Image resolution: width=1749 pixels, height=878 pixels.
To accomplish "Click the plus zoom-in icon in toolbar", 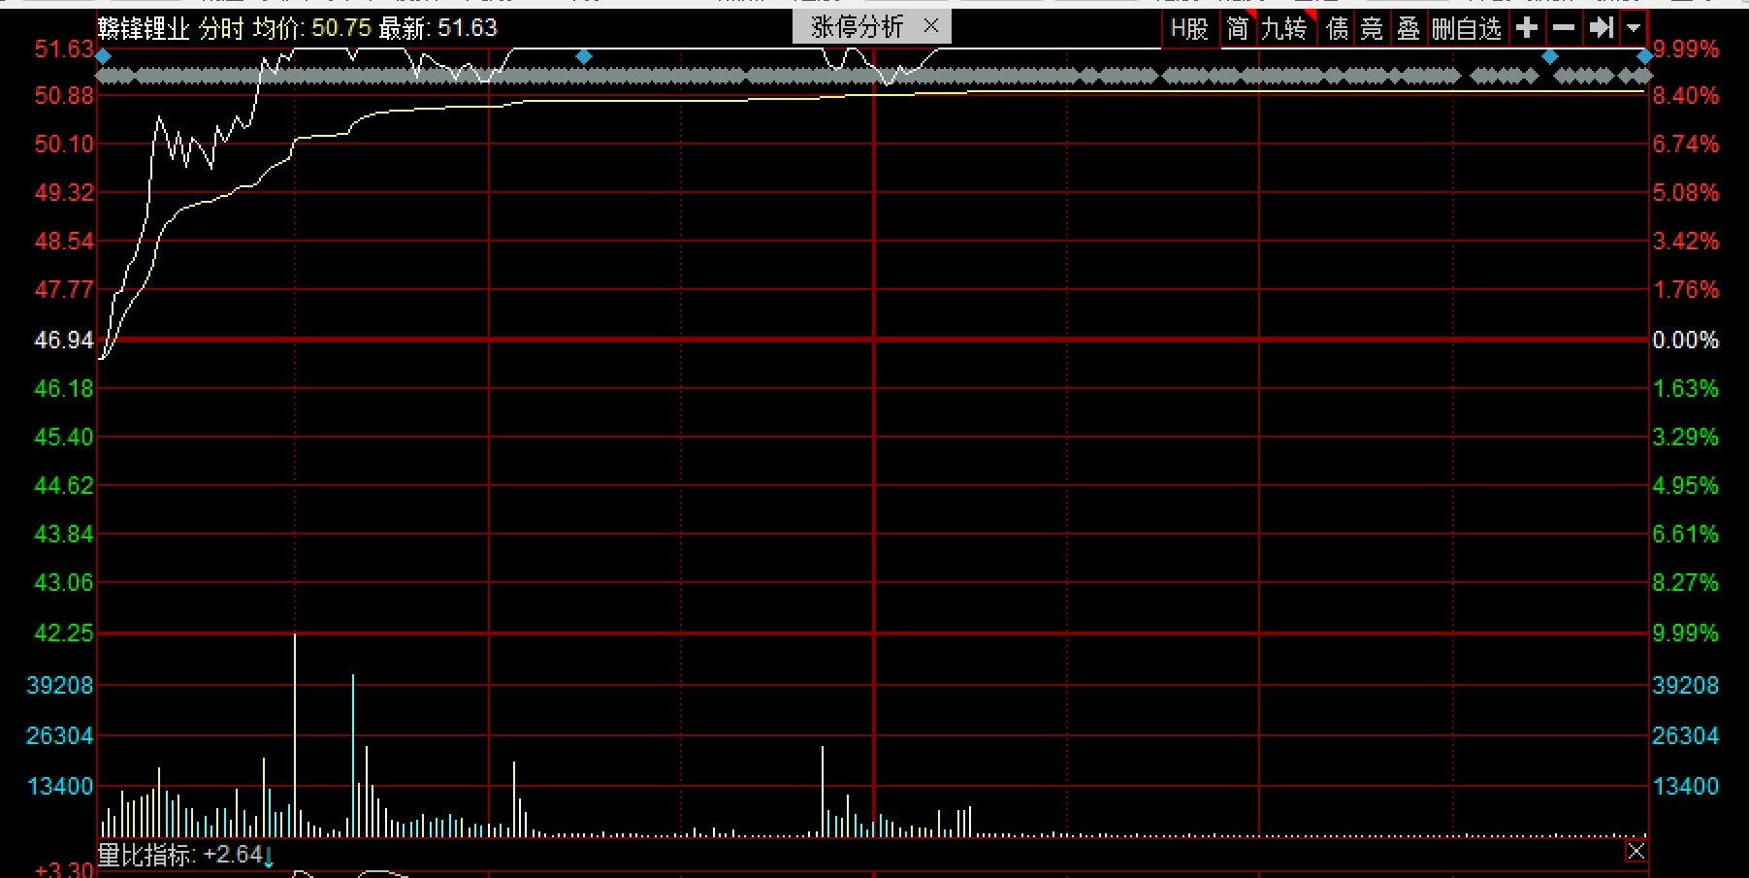I will tap(1526, 28).
